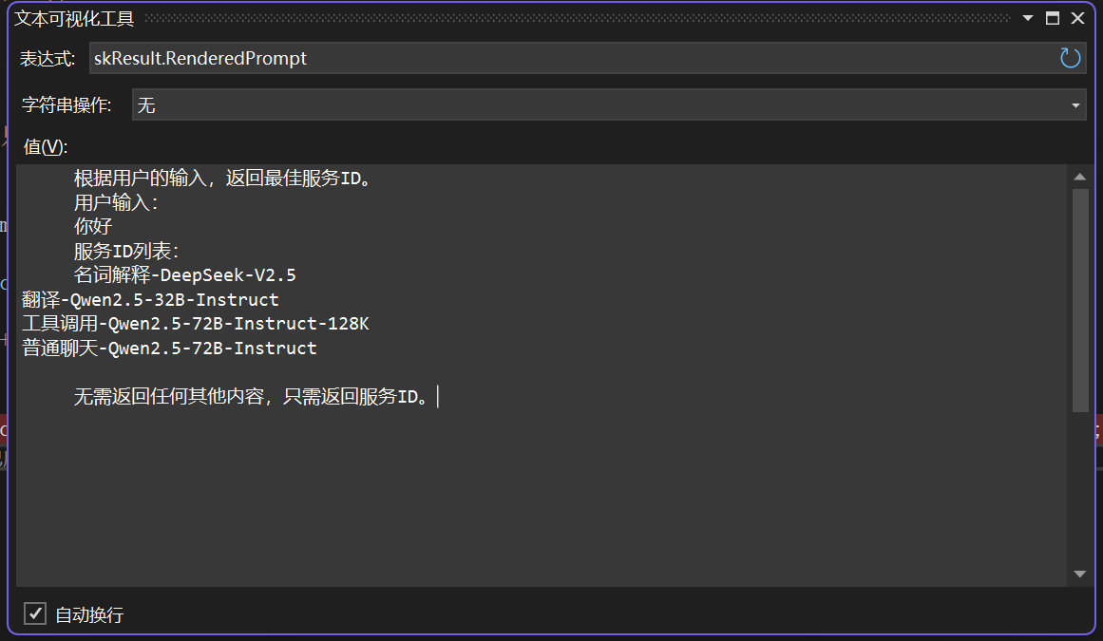Open the window position menu arrow in title bar
The width and height of the screenshot is (1103, 641).
1028,18
